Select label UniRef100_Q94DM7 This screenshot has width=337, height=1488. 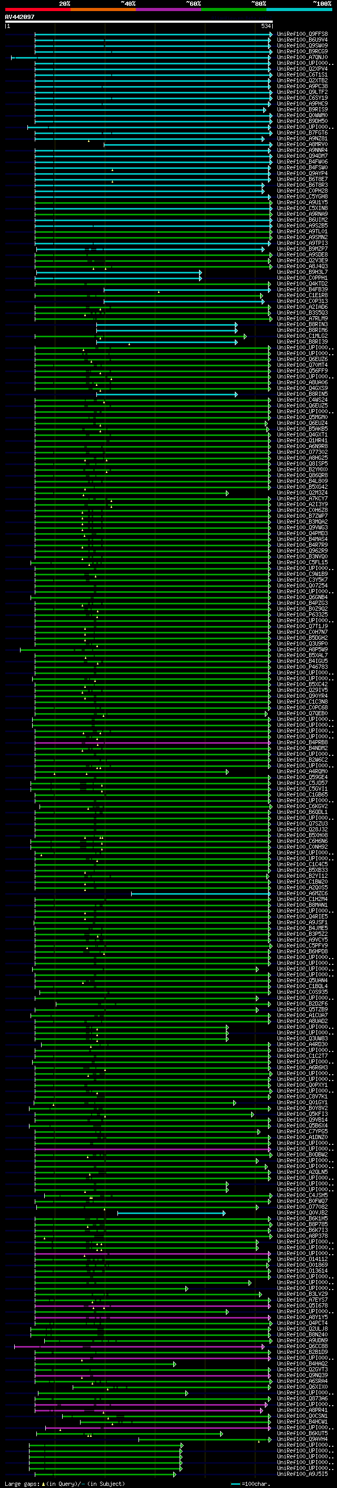302,156
